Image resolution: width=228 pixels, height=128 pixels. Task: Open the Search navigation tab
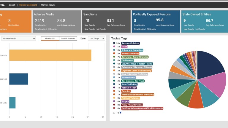pos(12,5)
